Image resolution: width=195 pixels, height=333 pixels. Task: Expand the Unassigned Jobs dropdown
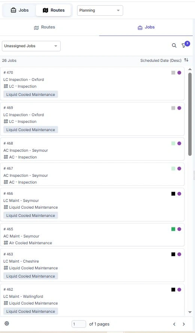tap(31, 46)
